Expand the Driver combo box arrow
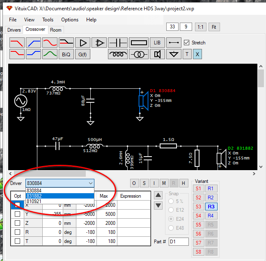 tap(91, 183)
